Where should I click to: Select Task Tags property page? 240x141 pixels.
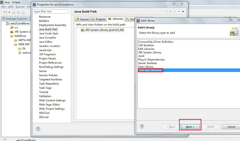[45, 88]
